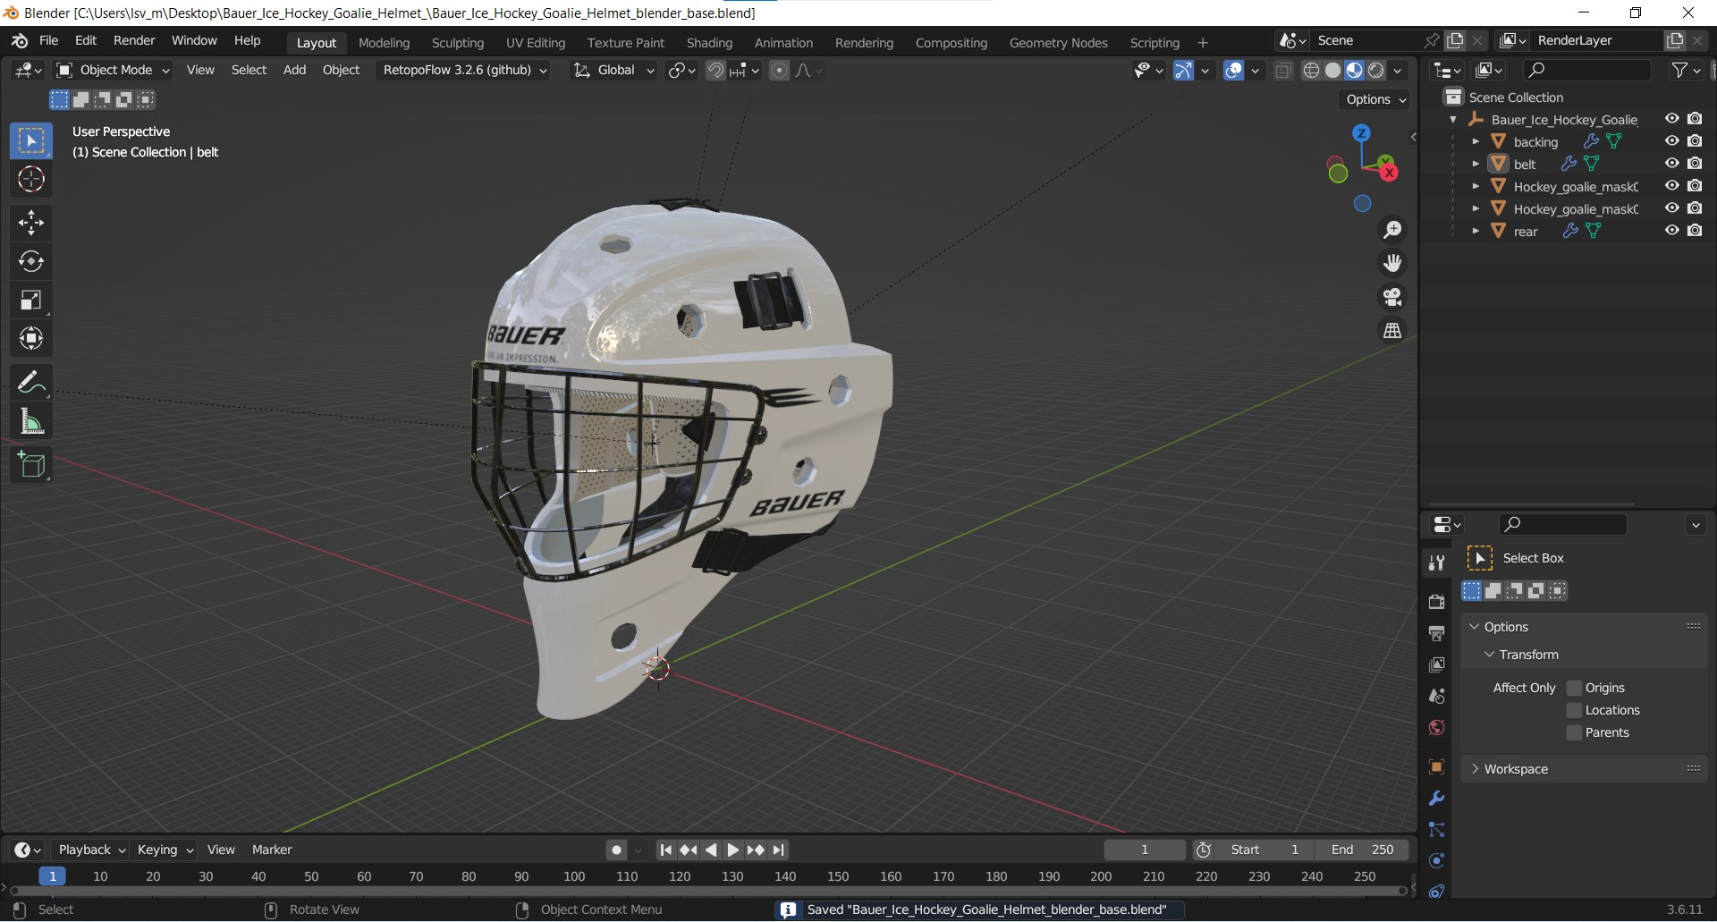Enable Affect Only Locations checkbox
Viewport: 1717px width, 922px height.
(x=1575, y=710)
